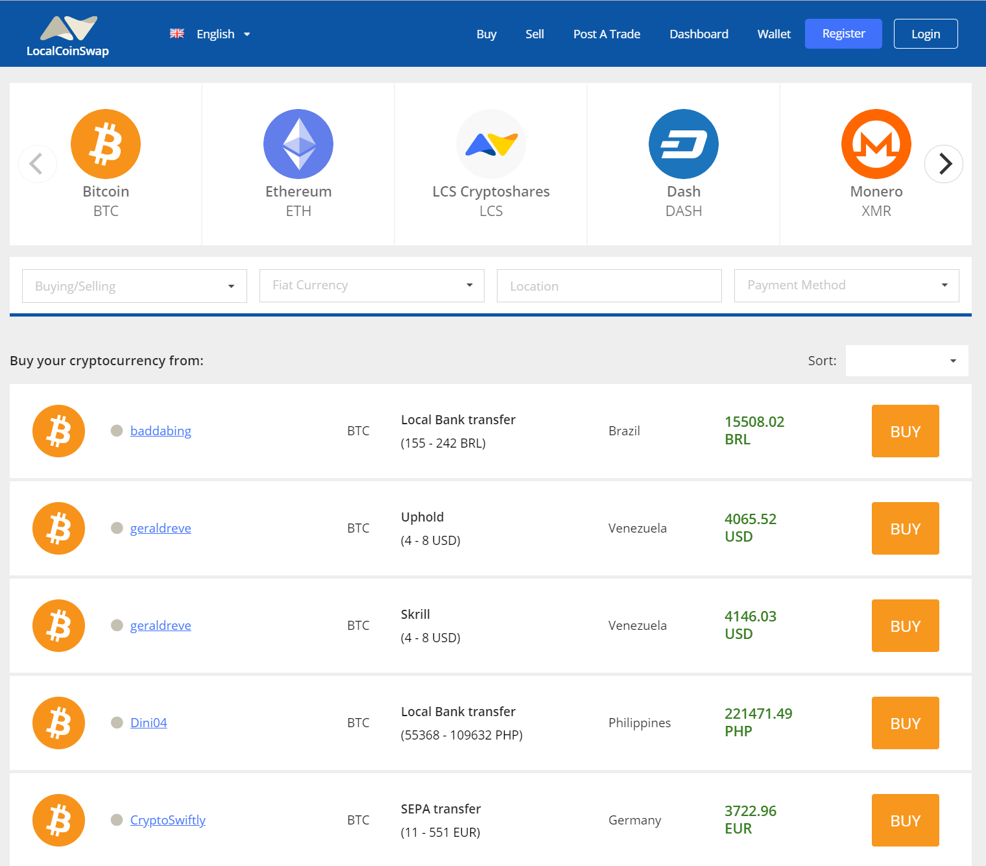Pick the Monero XMR currency icon
The width and height of the screenshot is (986, 866).
(x=876, y=144)
